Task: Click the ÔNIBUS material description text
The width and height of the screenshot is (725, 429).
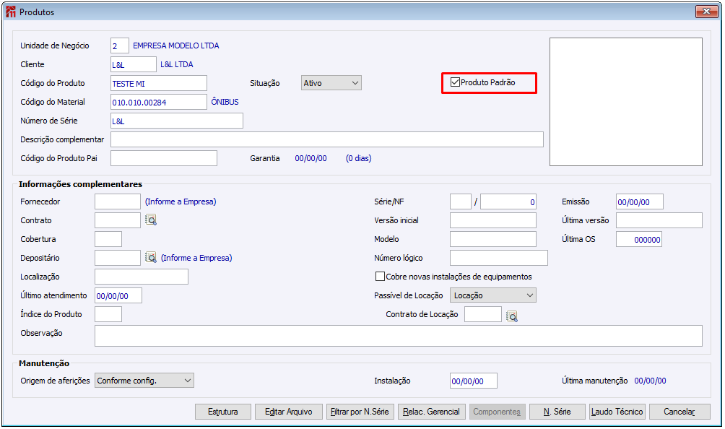Action: click(225, 102)
